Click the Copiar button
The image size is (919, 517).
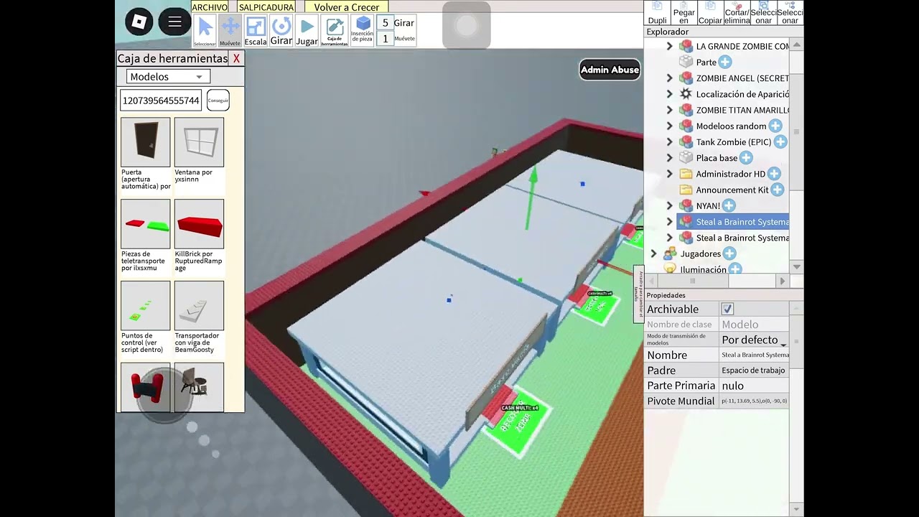coord(710,13)
